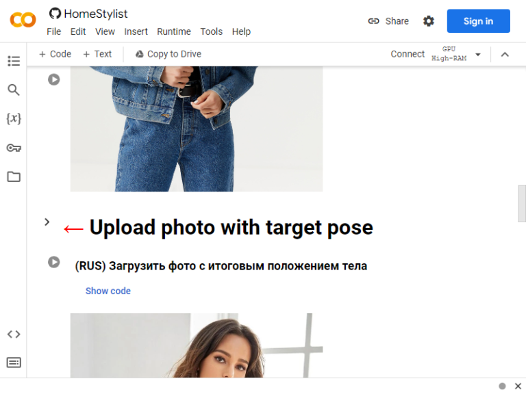Open the Runtime menu

[174, 31]
